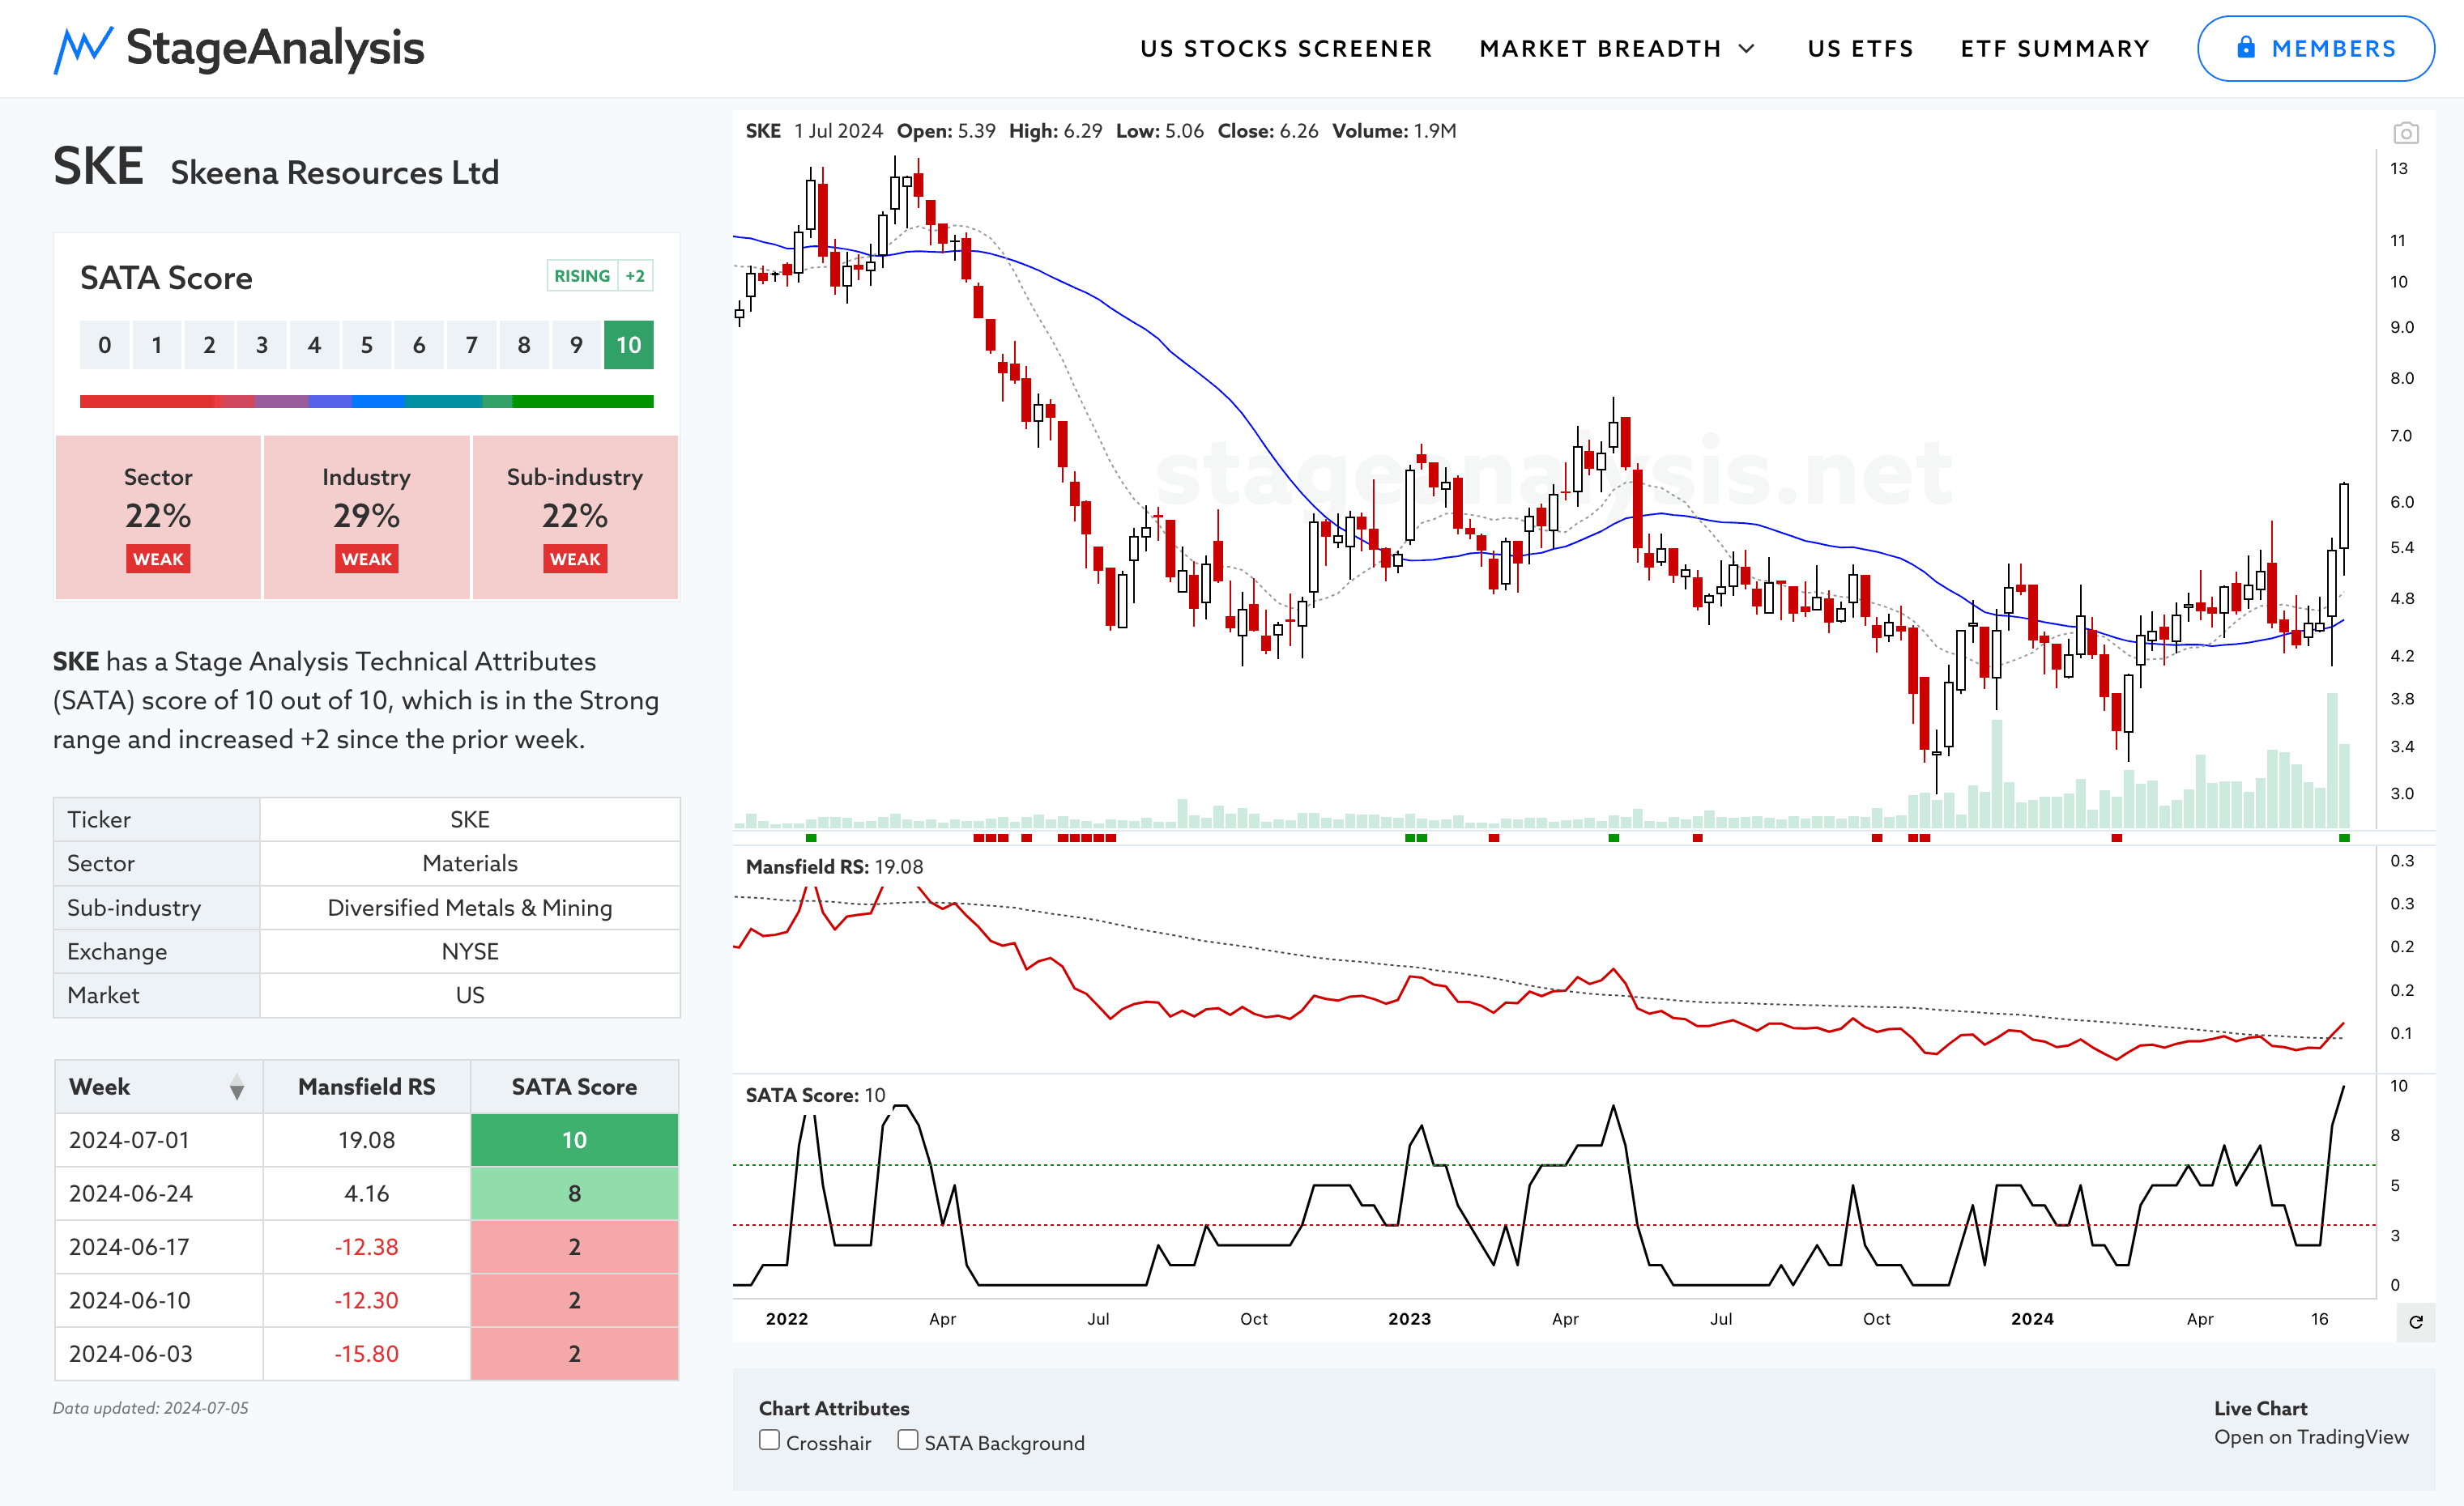Click the Live Chart label

[2260, 1408]
